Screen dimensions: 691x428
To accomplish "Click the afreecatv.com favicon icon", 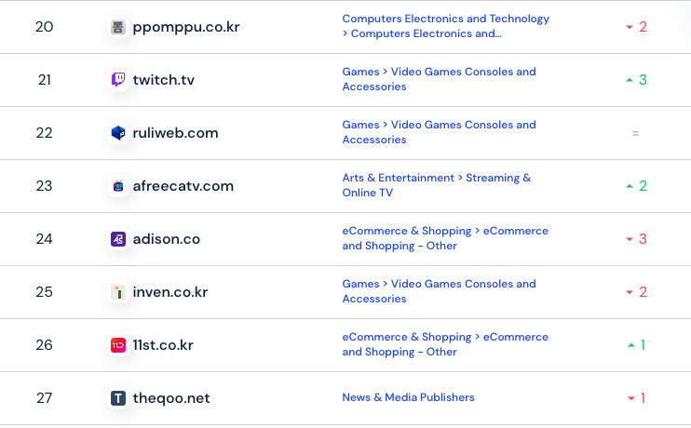I will click(118, 186).
